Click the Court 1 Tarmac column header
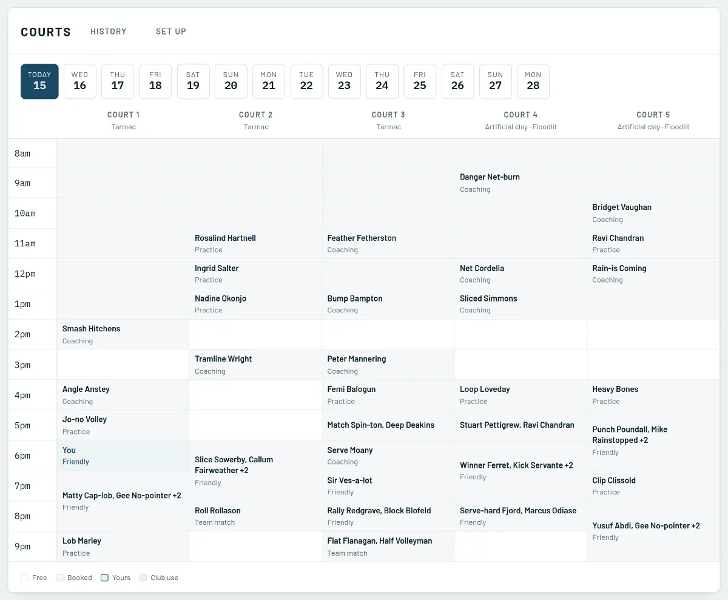 (x=123, y=120)
